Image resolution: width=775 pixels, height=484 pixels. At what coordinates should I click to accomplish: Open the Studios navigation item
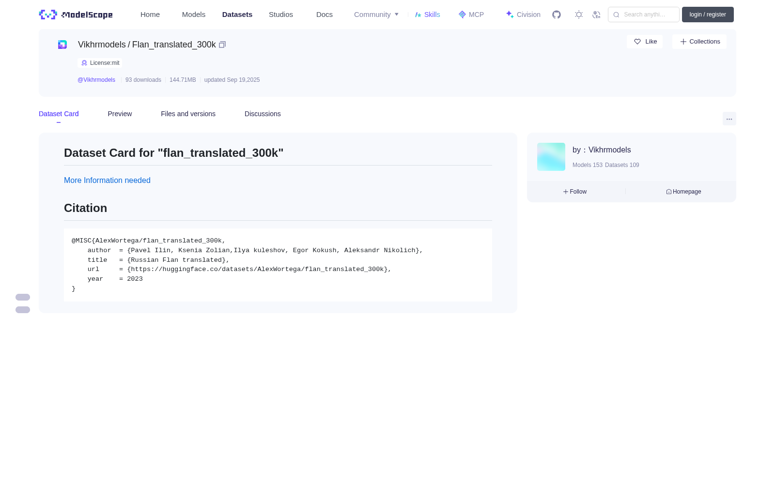point(281,15)
